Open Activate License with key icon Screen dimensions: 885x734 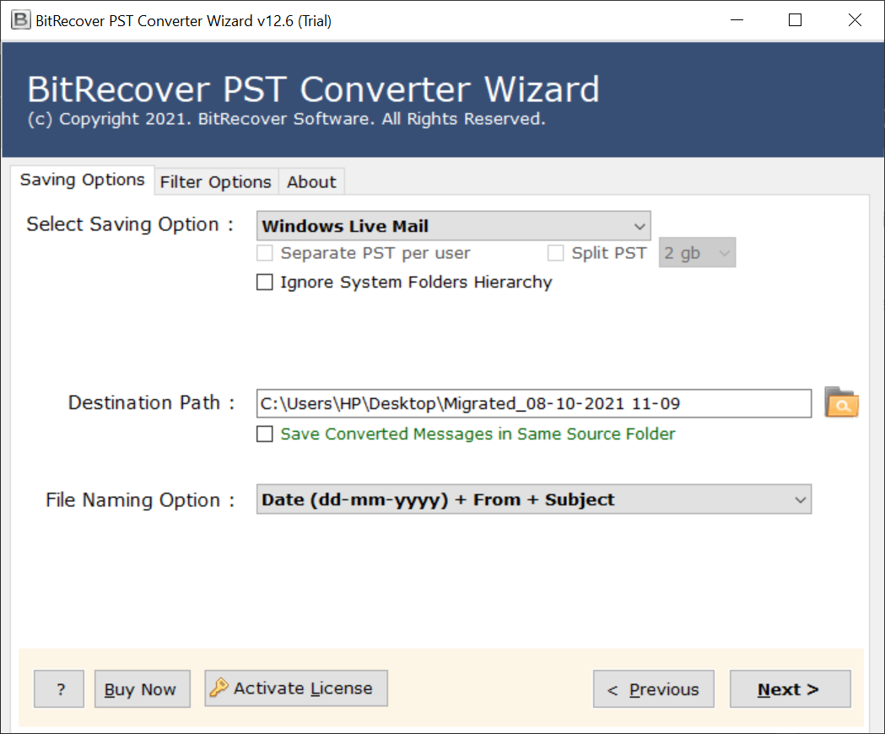pos(296,688)
